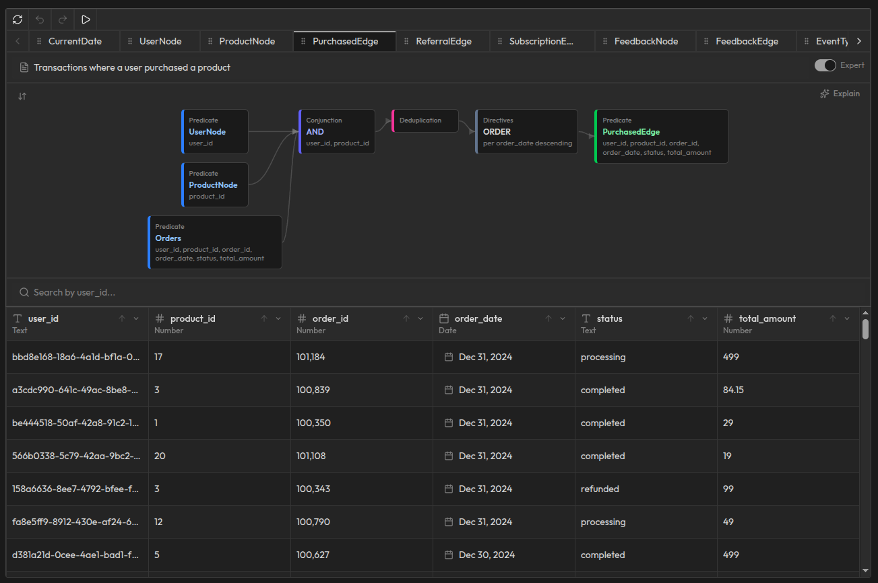This screenshot has width=878, height=583.
Task: Click the refresh icon in the toolbar
Action: click(x=17, y=19)
